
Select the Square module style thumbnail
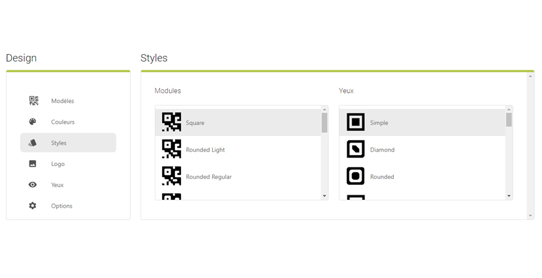coord(171,122)
